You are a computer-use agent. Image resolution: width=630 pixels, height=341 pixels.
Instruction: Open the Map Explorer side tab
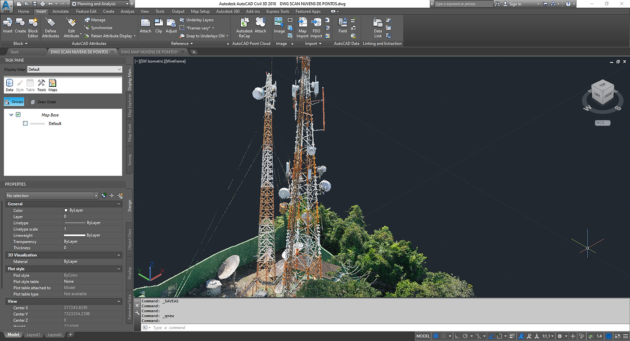coord(130,104)
